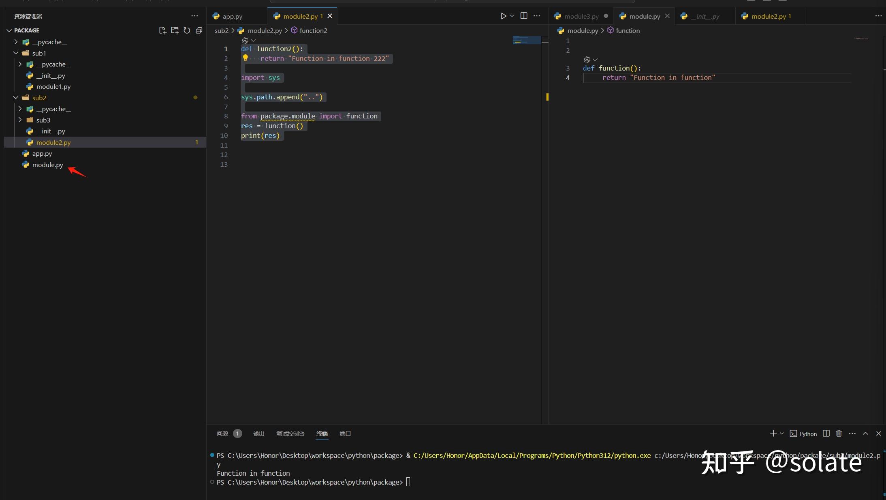Split the editor to the right

[x=524, y=16]
